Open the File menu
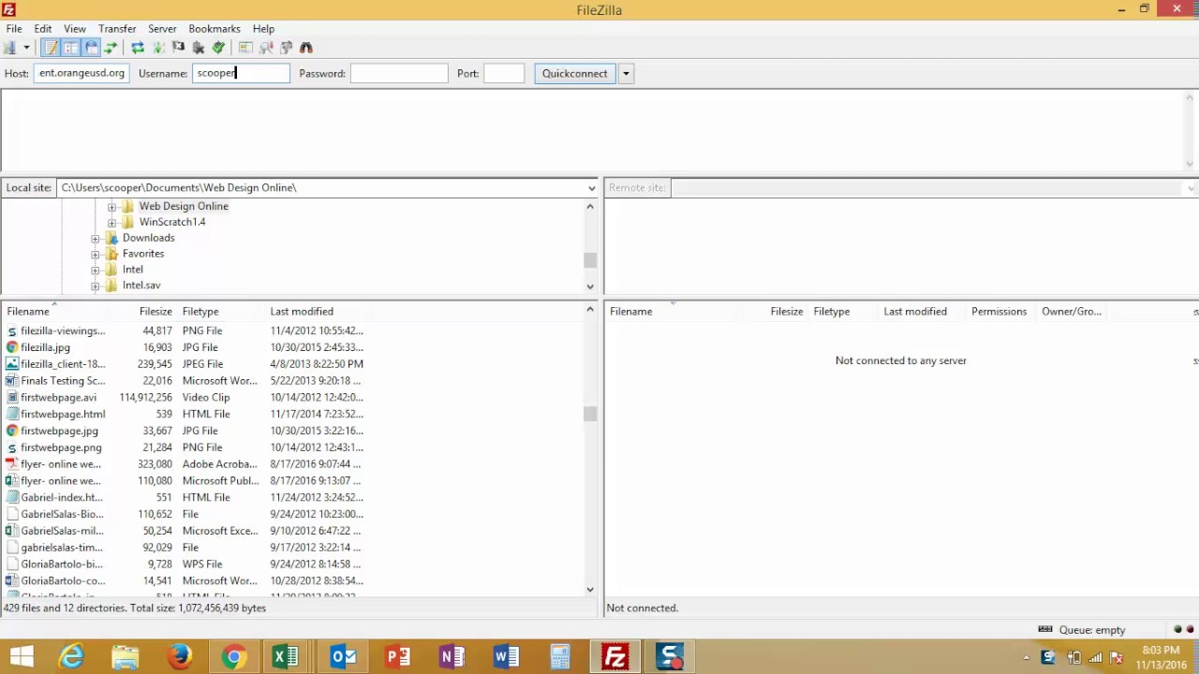This screenshot has height=674, width=1199. point(14,29)
